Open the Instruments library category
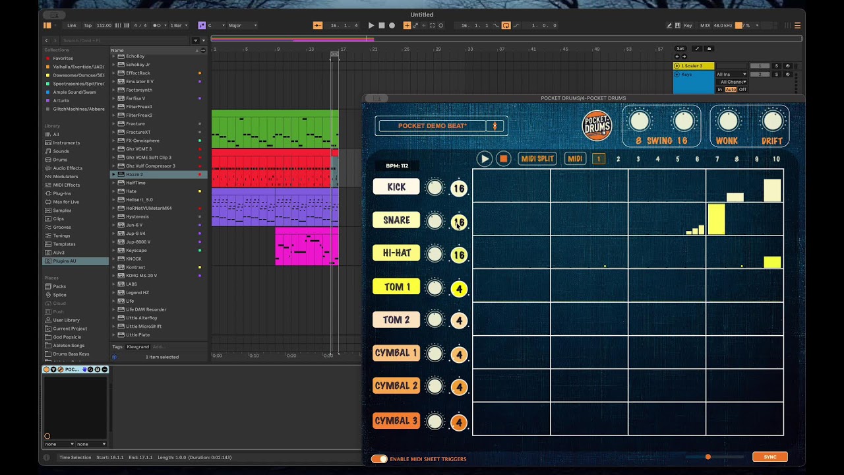This screenshot has height=475, width=844. coord(67,142)
